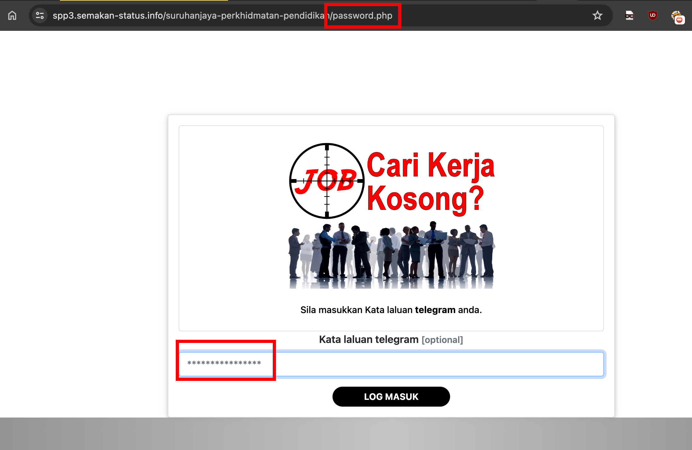The height and width of the screenshot is (450, 692).
Task: Click the gray footer area below the form
Action: [346, 434]
